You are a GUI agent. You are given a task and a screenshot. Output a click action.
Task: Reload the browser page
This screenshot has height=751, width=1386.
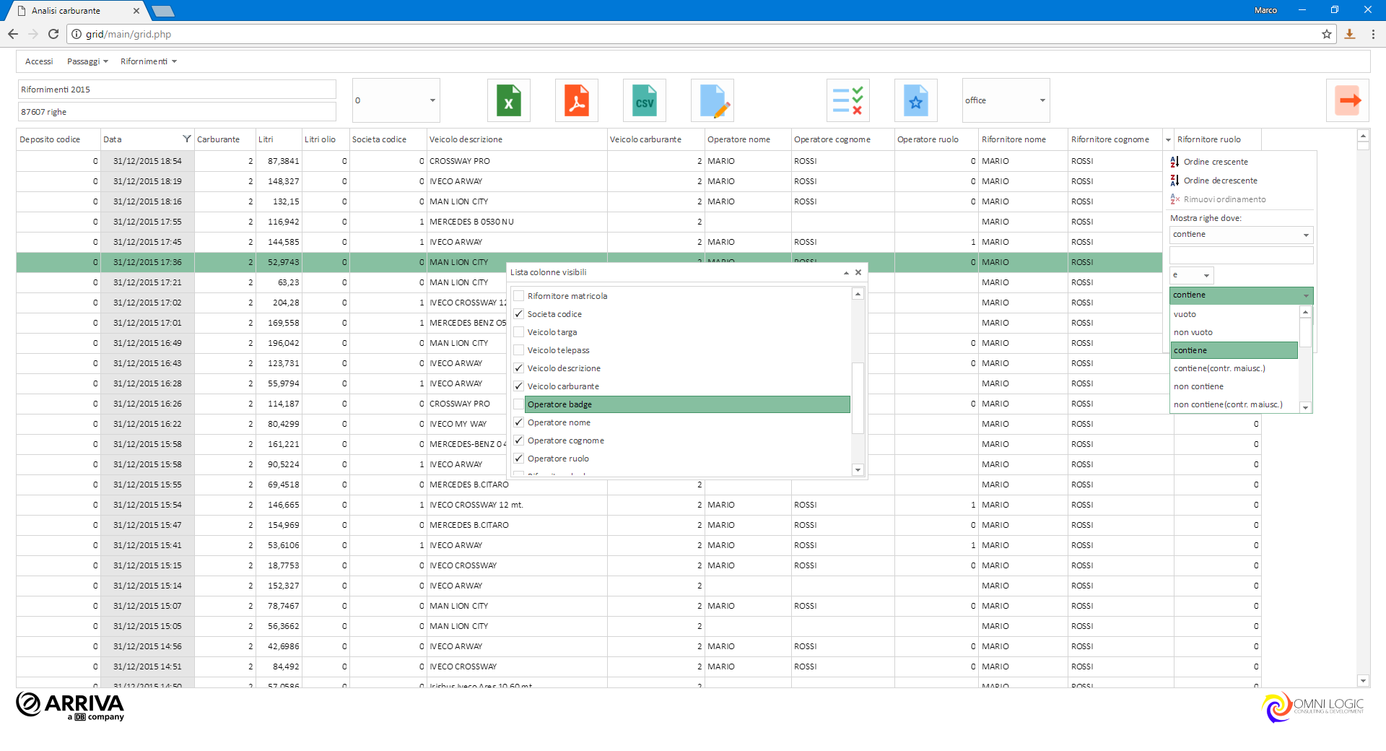pyautogui.click(x=53, y=34)
